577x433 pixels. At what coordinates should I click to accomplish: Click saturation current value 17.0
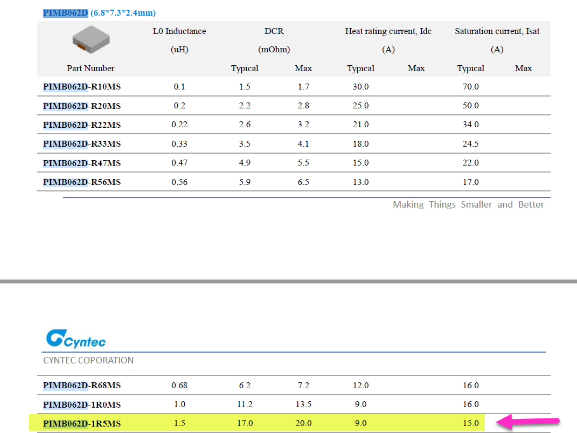pyautogui.click(x=471, y=182)
